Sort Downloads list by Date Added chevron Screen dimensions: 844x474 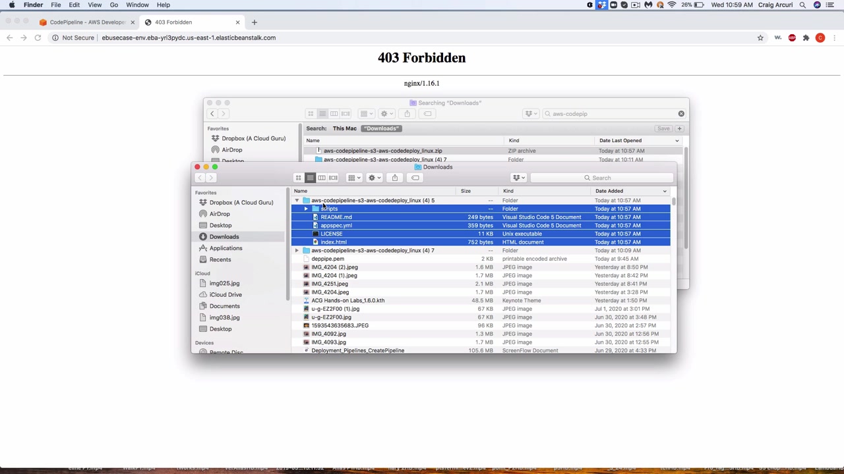coord(664,191)
